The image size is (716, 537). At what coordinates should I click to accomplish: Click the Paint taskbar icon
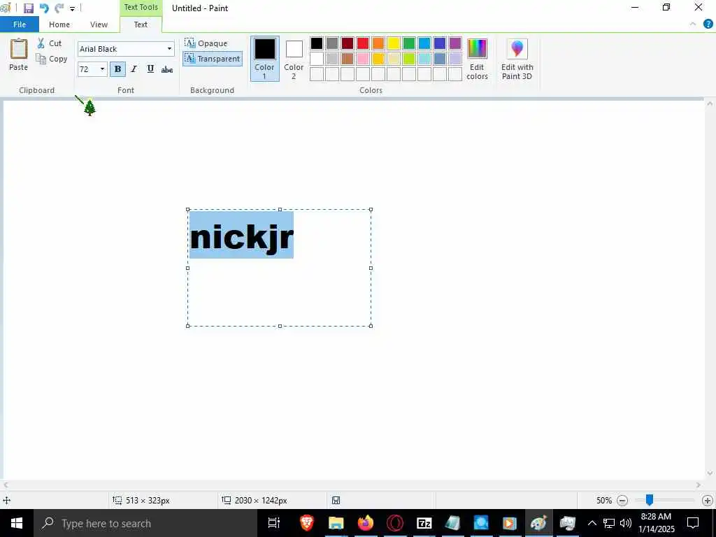tap(538, 523)
